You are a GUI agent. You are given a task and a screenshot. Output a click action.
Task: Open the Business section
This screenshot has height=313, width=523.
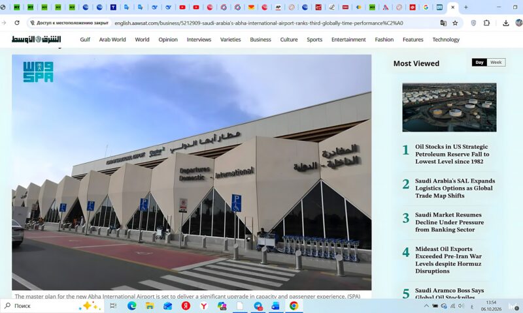click(260, 40)
